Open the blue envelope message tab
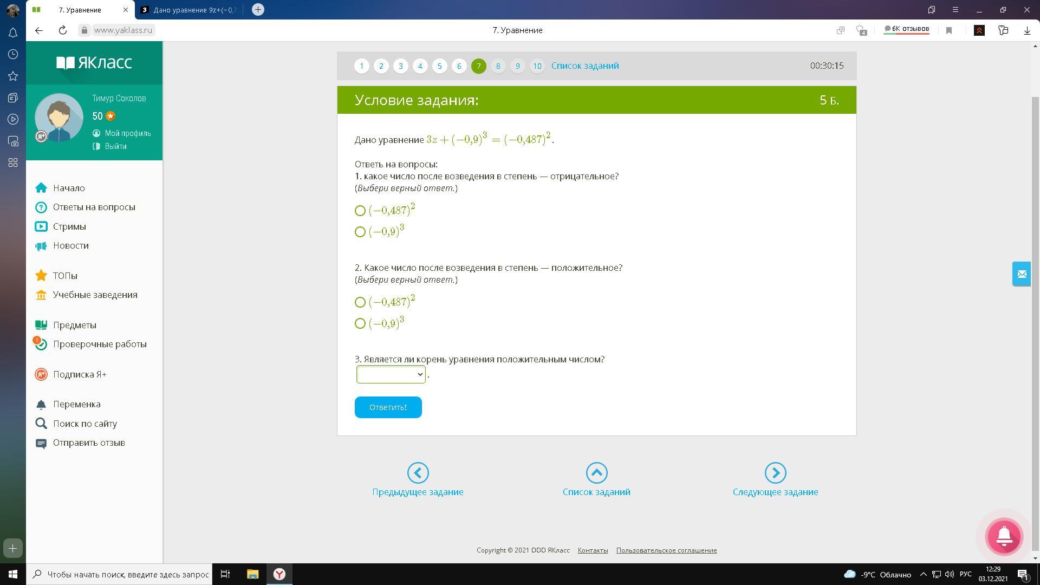 click(1021, 274)
